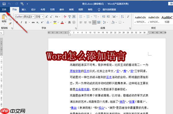The image size is (173, 114).
Task: Apply distributed alignment
Action: [99, 22]
